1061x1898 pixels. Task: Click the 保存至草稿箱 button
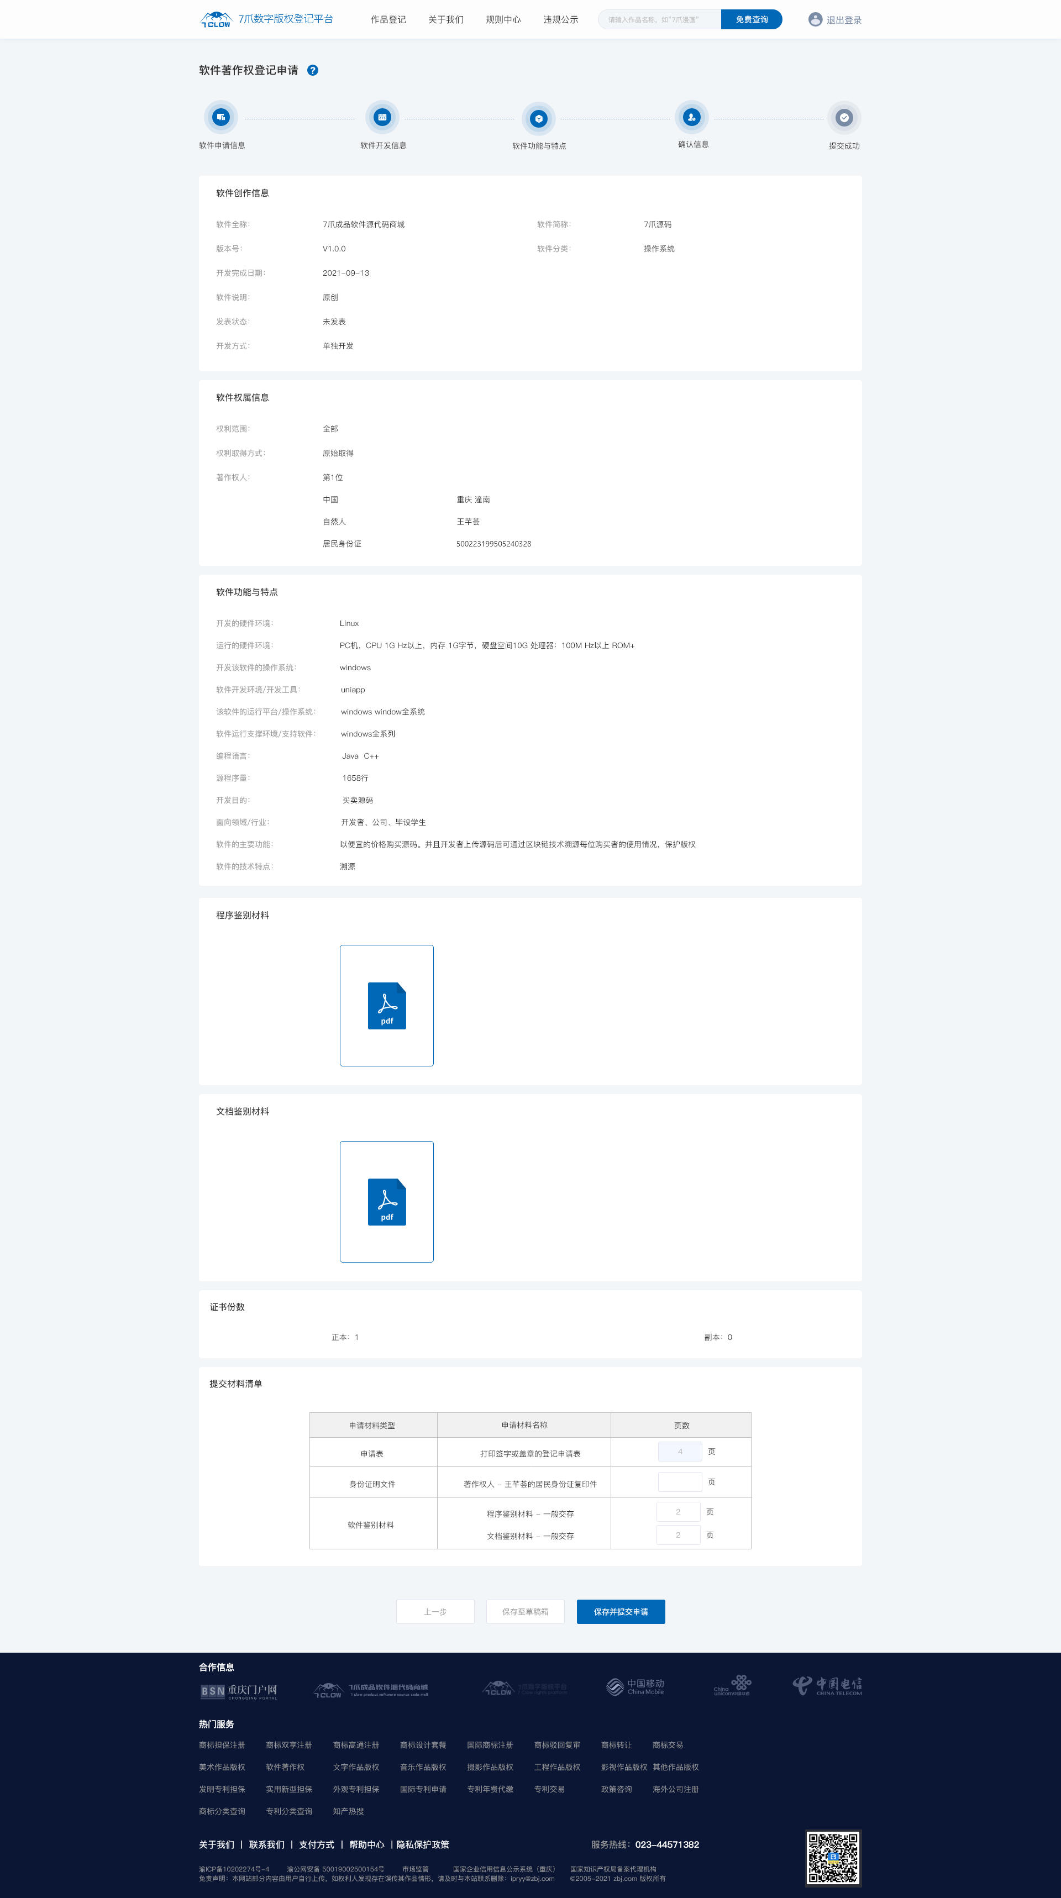coord(526,1611)
